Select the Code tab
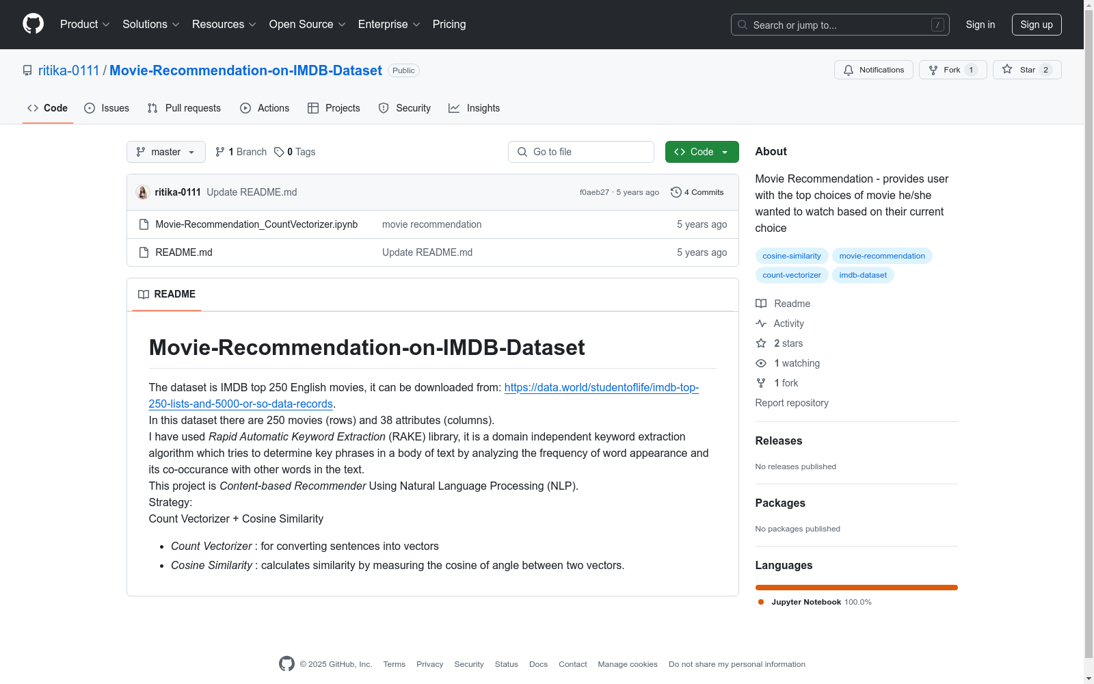 48,108
